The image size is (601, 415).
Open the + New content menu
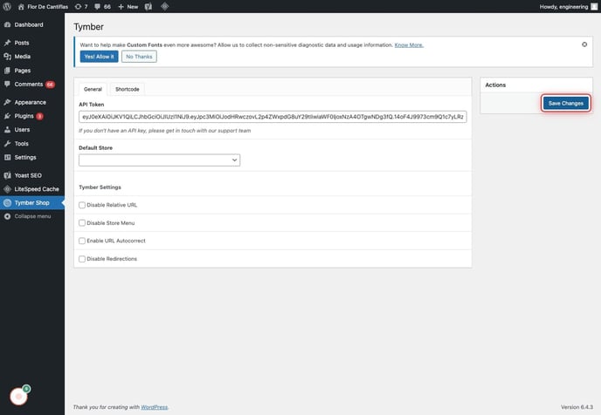pyautogui.click(x=128, y=6)
